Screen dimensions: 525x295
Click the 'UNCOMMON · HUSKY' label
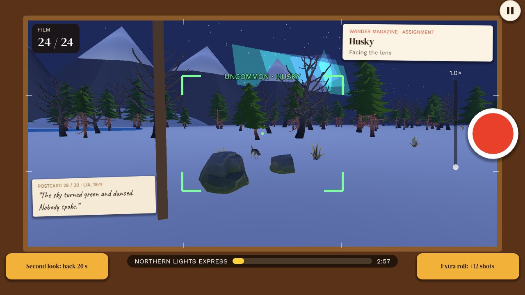[262, 77]
